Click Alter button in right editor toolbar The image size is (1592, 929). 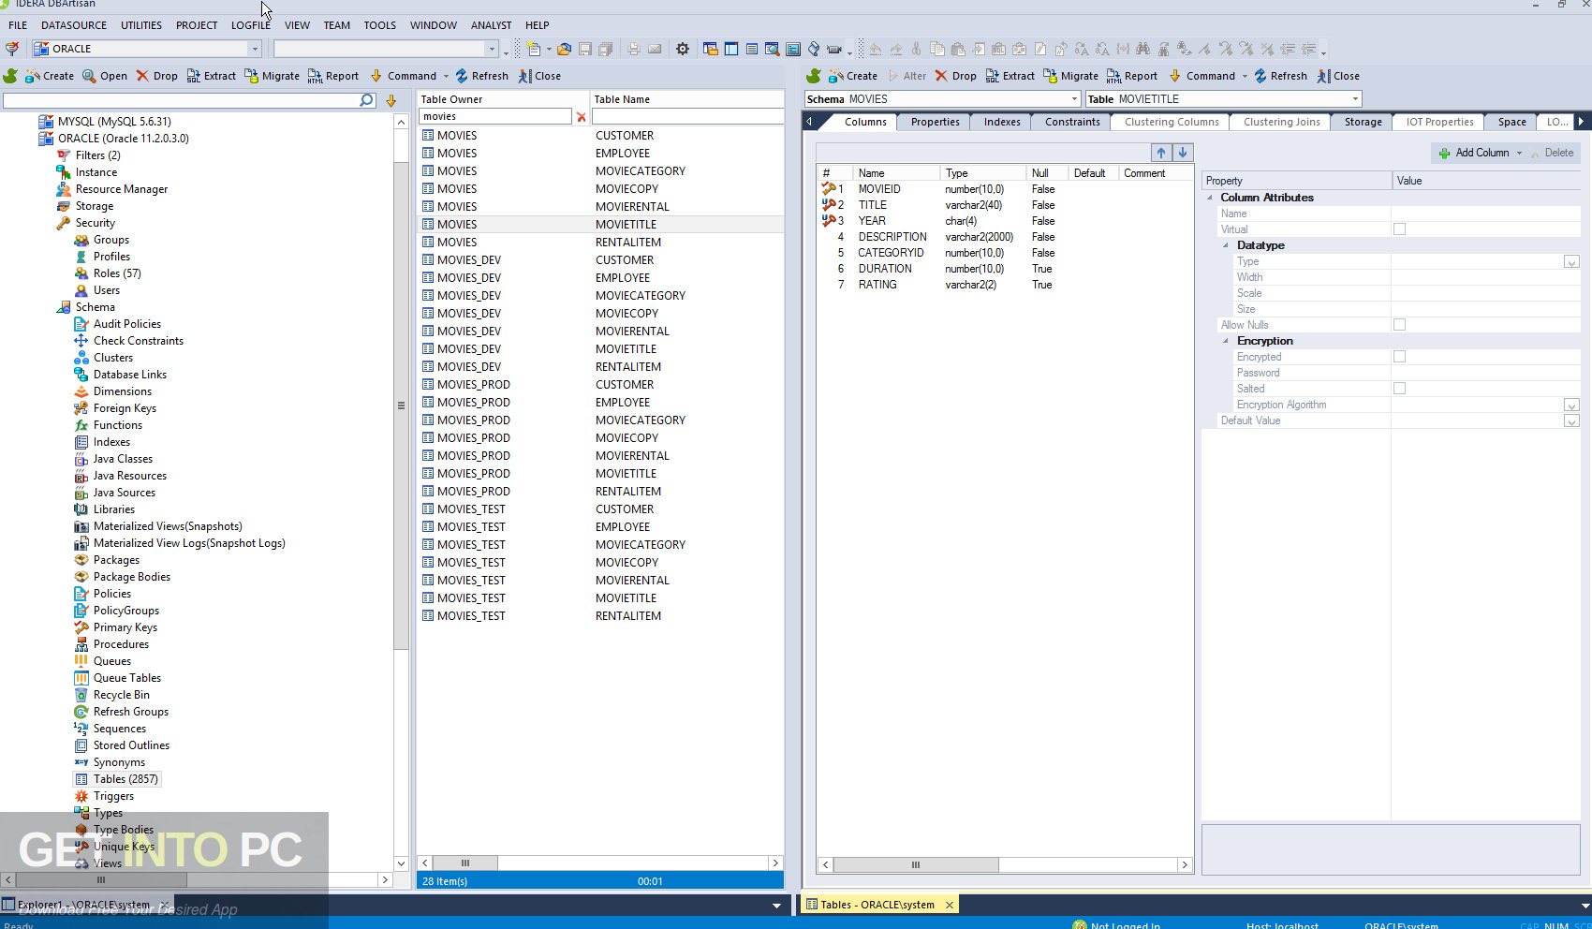[x=907, y=76]
